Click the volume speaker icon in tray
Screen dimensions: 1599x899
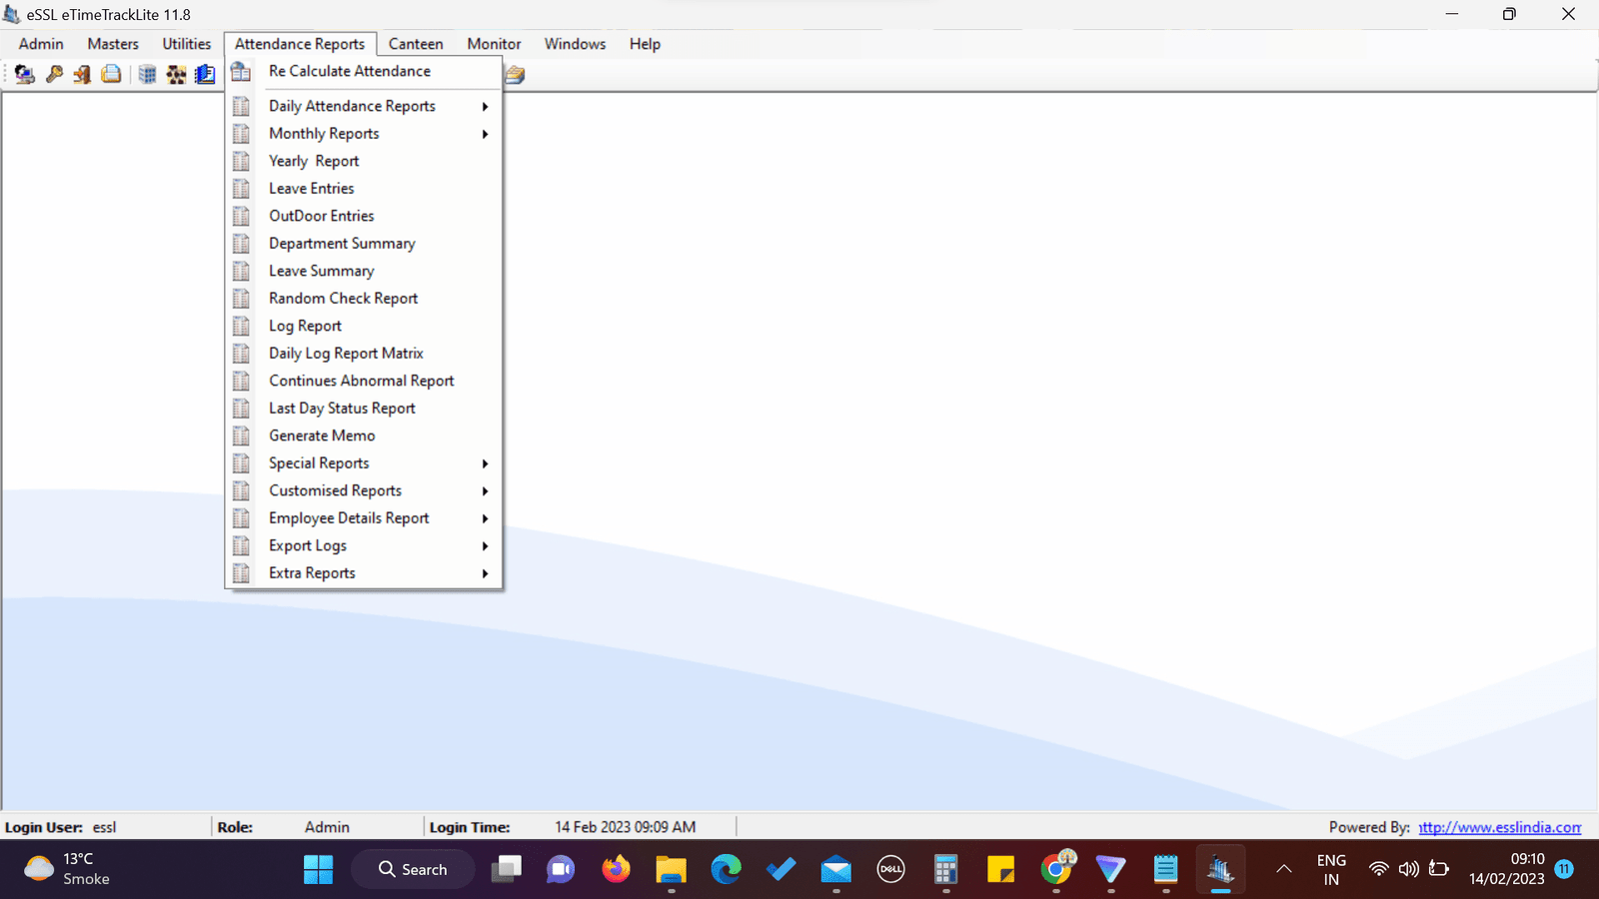point(1408,869)
